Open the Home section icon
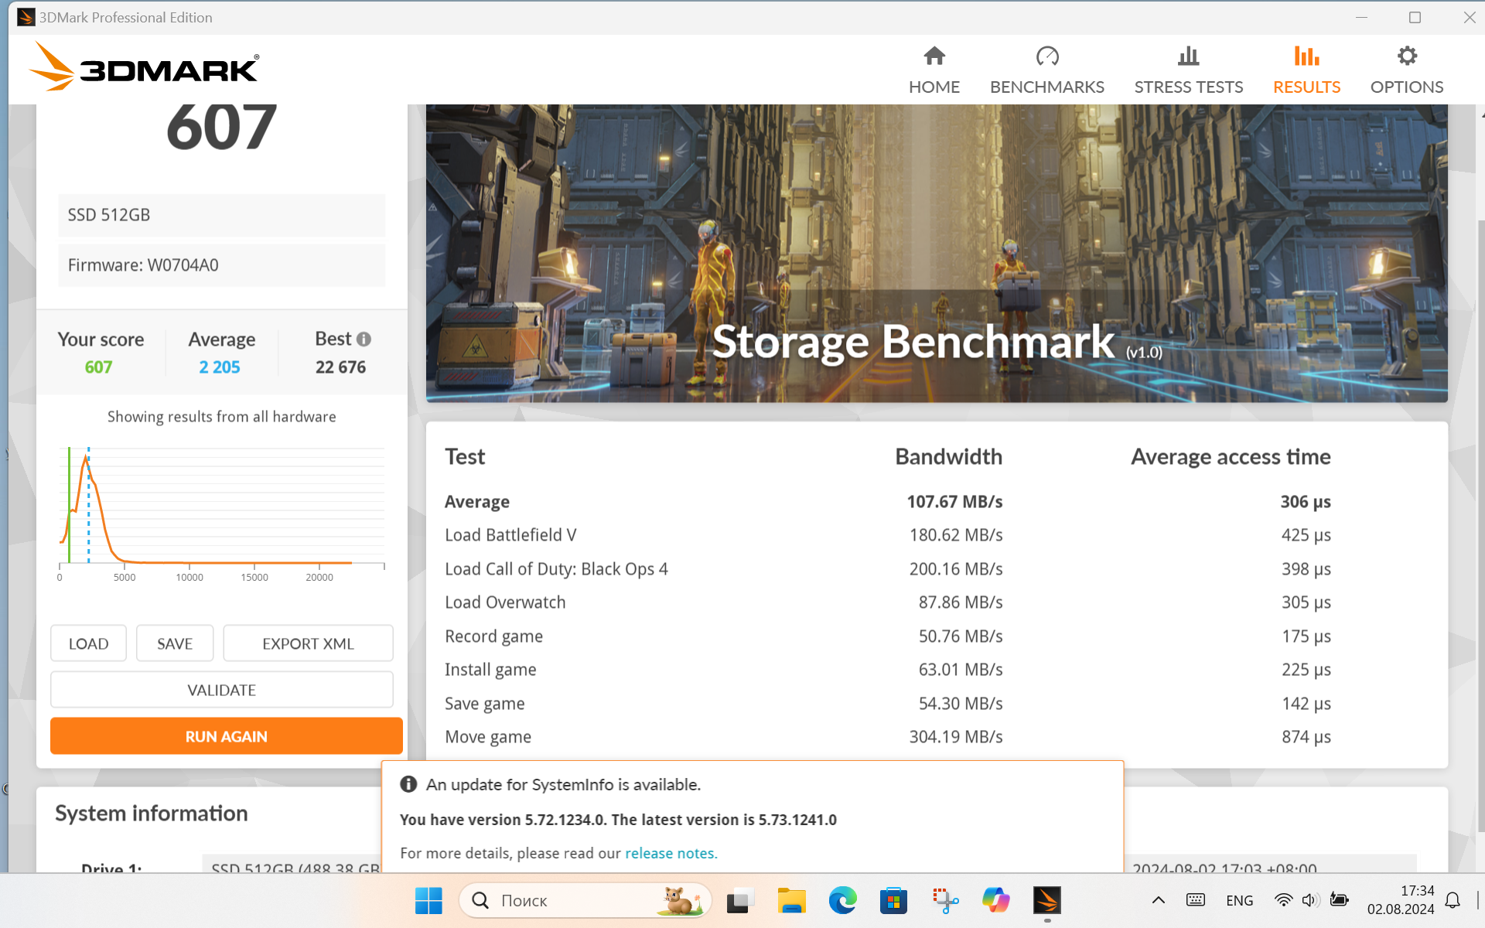The height and width of the screenshot is (928, 1485). click(934, 56)
